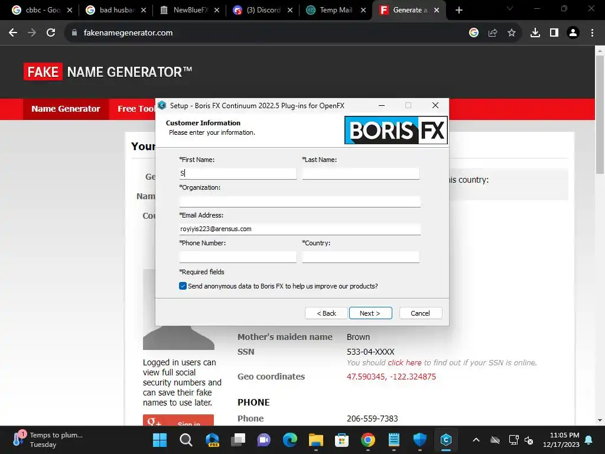605x454 pixels.
Task: Open Chrome three-dot menu
Action: click(x=592, y=33)
